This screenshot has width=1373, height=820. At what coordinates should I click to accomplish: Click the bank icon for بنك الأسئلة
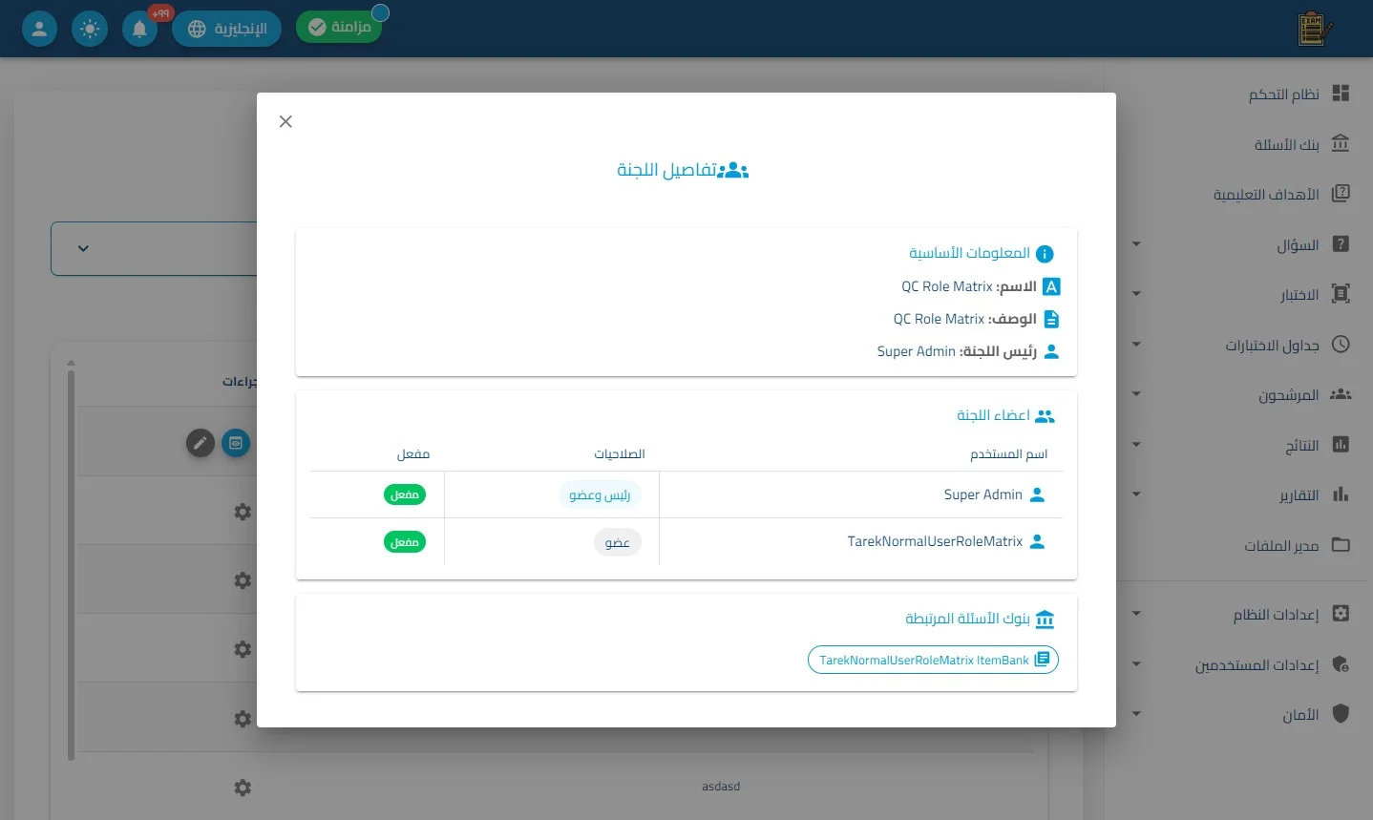tap(1341, 144)
